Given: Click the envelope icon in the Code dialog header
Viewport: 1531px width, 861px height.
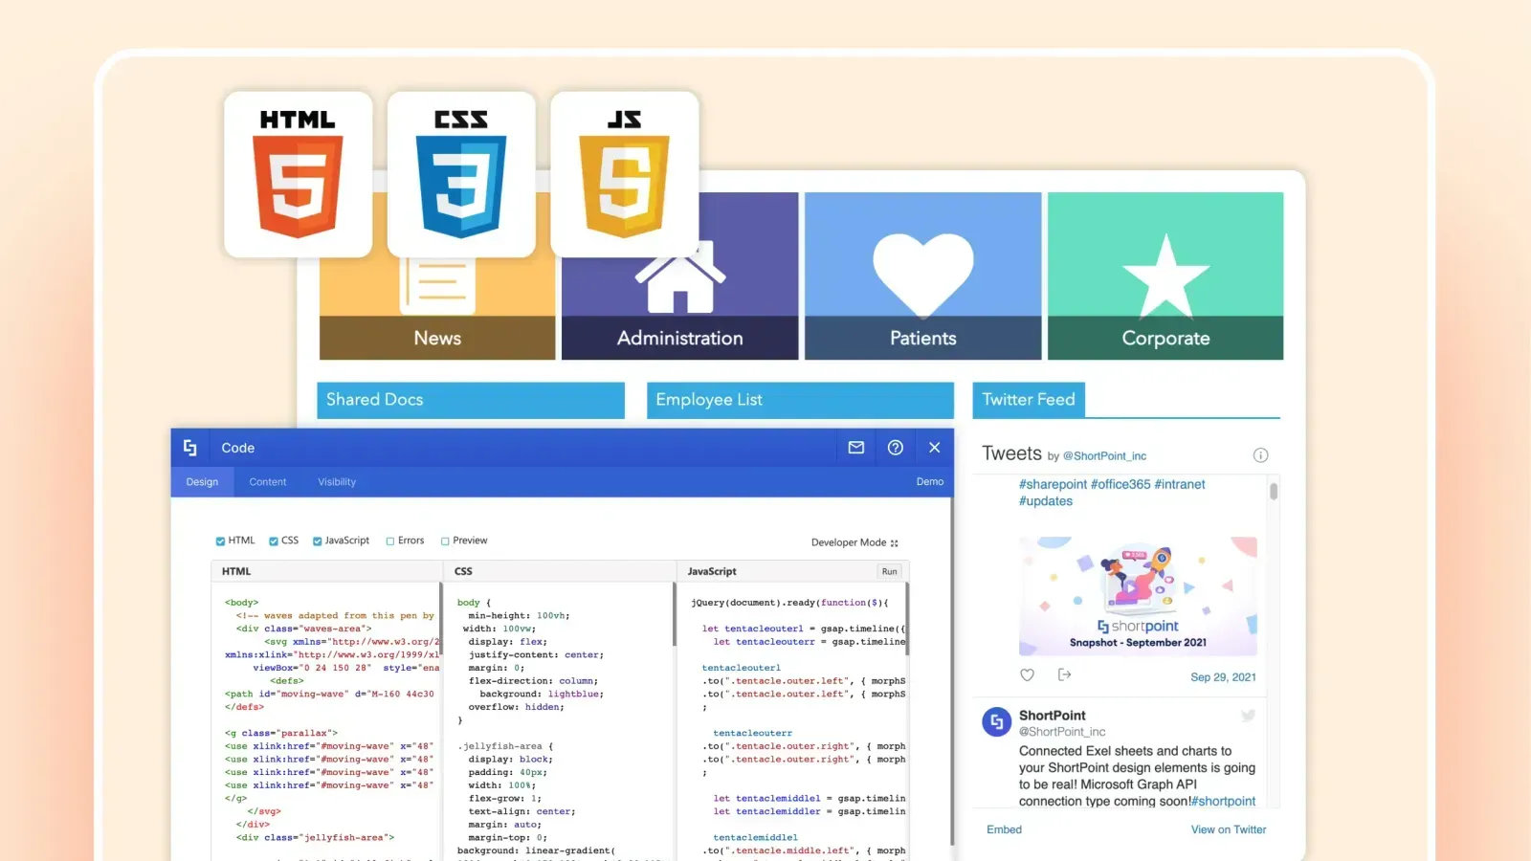Looking at the screenshot, I should [855, 447].
